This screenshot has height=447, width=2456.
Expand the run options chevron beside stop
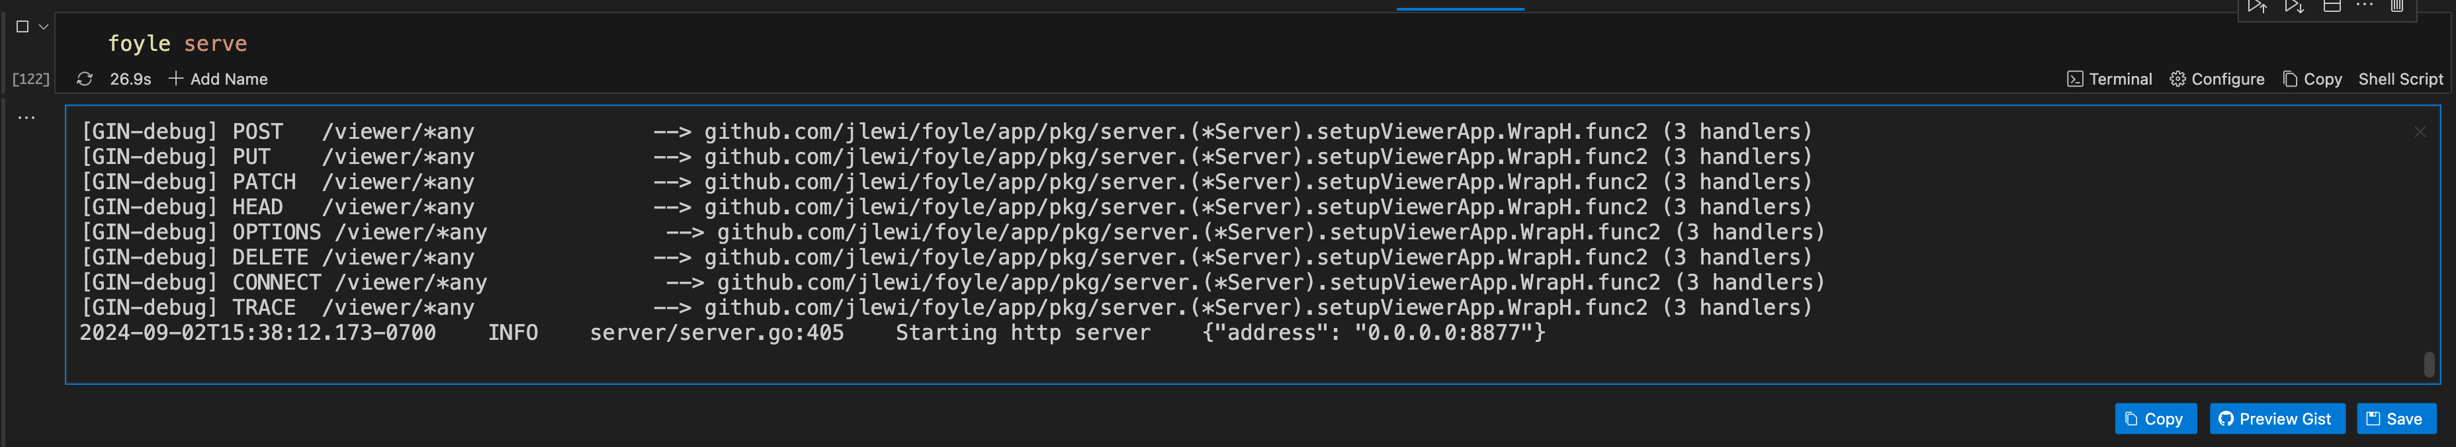44,26
